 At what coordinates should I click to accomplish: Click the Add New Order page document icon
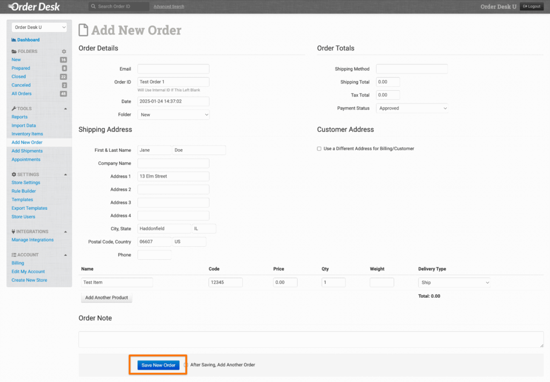(x=83, y=30)
